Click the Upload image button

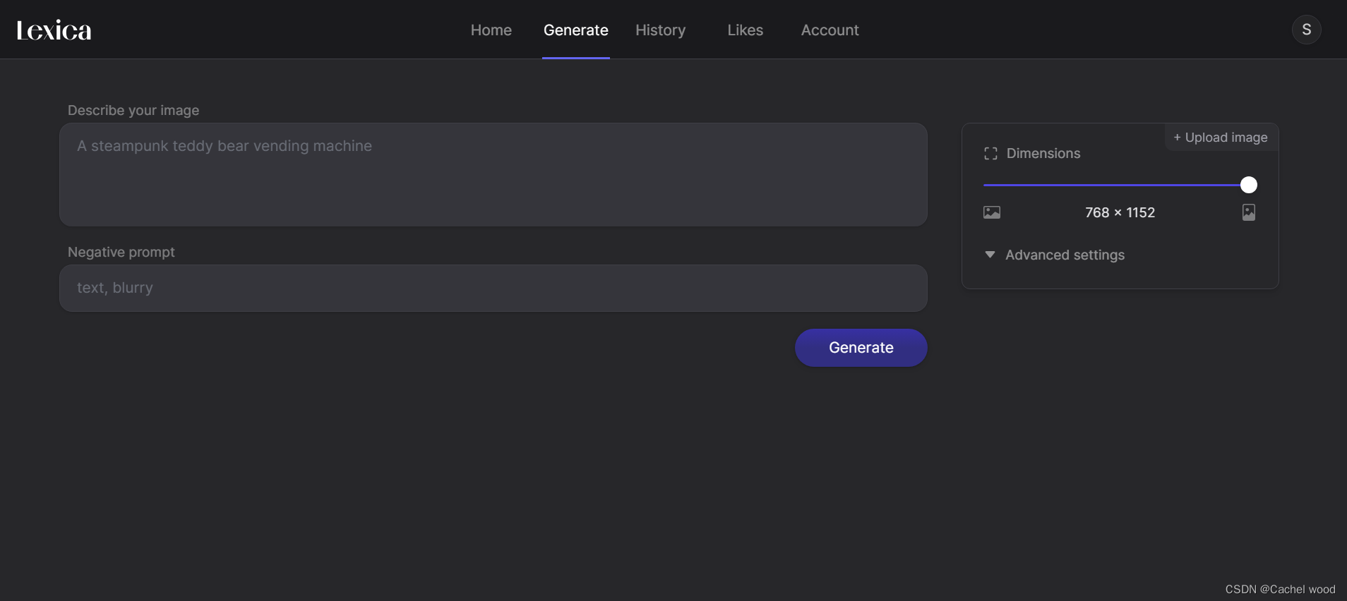[1221, 138]
